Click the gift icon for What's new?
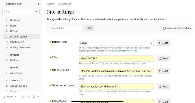This screenshot has height=103, width=195. (6, 42)
